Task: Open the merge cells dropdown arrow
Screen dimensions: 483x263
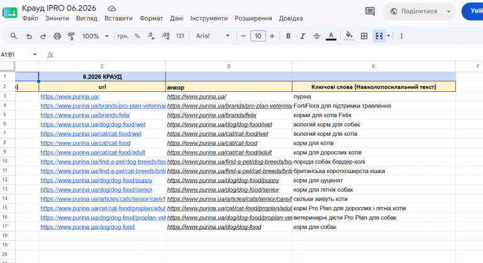Action: pos(389,36)
